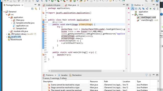
Task: Unfold the collapsed imports on line 3
Action: coord(47,13)
